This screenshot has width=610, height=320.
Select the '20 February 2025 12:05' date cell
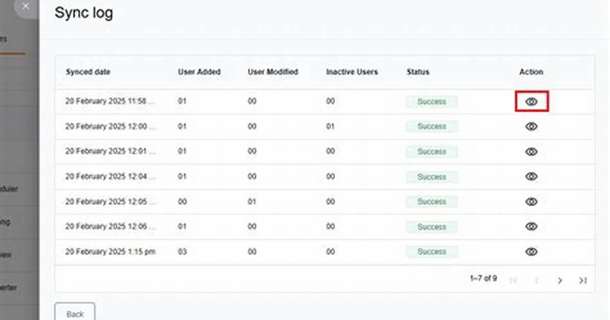point(110,201)
